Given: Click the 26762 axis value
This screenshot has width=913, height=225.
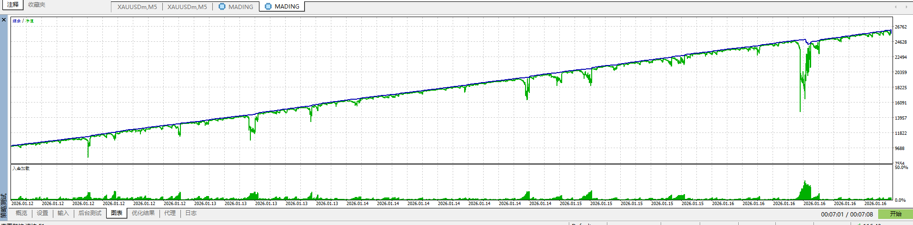Looking at the screenshot, I should (x=901, y=27).
